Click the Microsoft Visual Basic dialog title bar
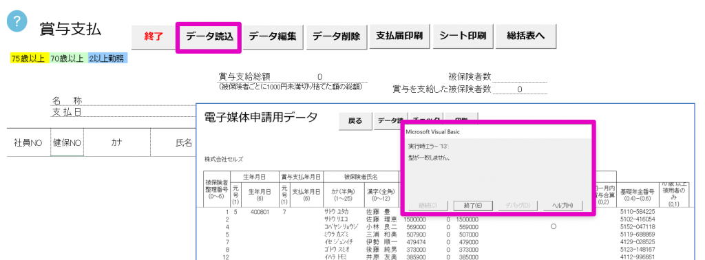 [x=498, y=132]
